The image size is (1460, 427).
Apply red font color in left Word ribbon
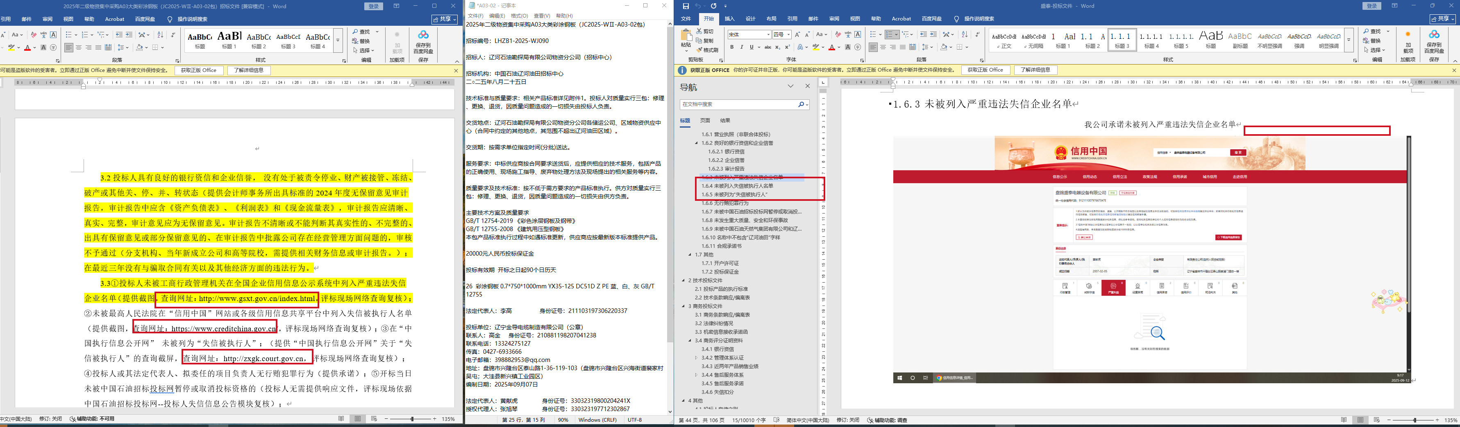pos(27,47)
